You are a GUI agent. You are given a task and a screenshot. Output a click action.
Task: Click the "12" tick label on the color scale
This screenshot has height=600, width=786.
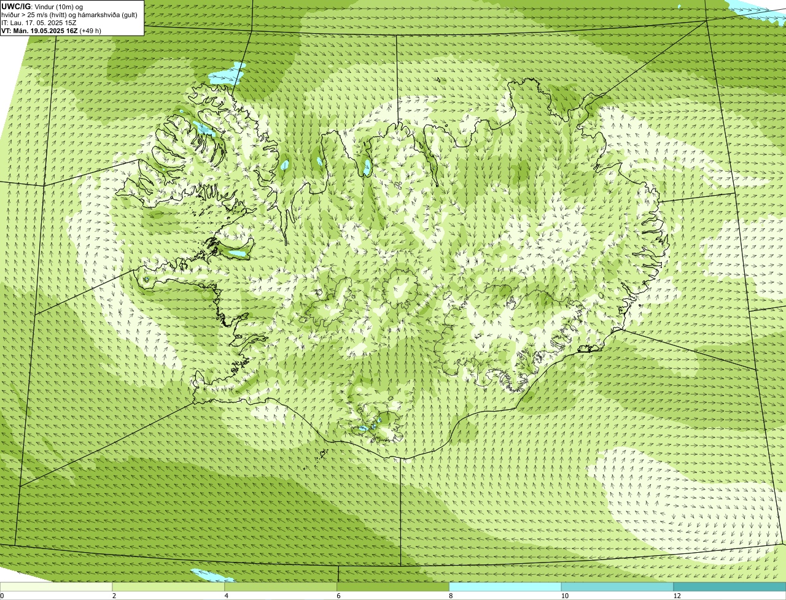pos(677,596)
